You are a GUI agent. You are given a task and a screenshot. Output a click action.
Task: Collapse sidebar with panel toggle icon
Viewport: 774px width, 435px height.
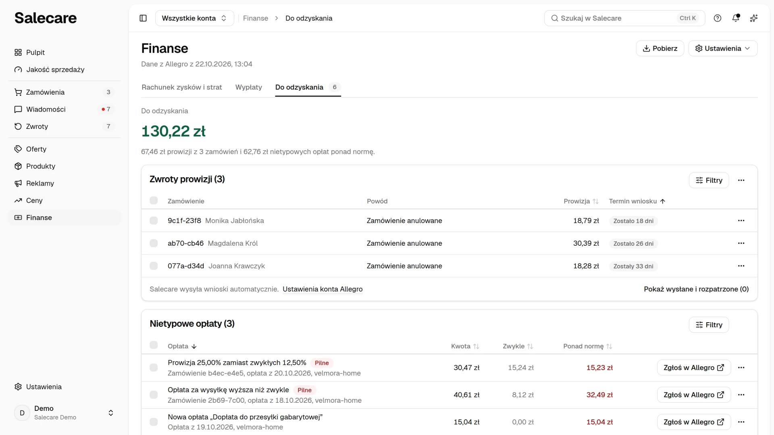(x=143, y=18)
